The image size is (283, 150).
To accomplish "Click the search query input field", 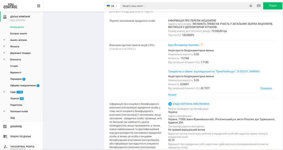I will [184, 6].
